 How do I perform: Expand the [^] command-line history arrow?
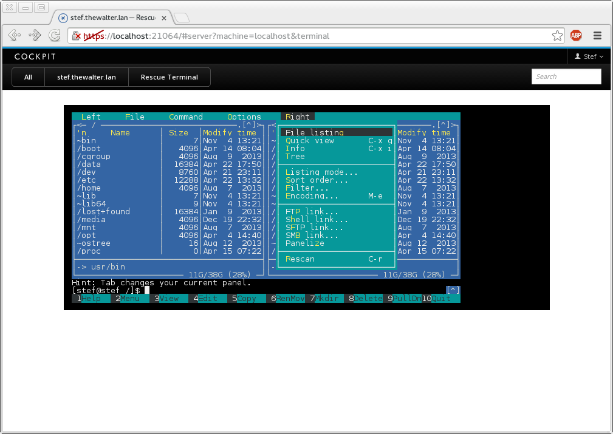pos(453,290)
